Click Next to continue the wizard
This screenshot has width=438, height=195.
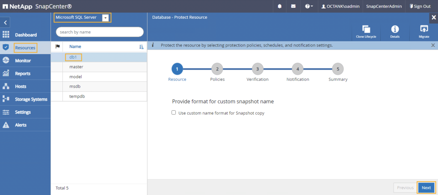[x=426, y=188]
